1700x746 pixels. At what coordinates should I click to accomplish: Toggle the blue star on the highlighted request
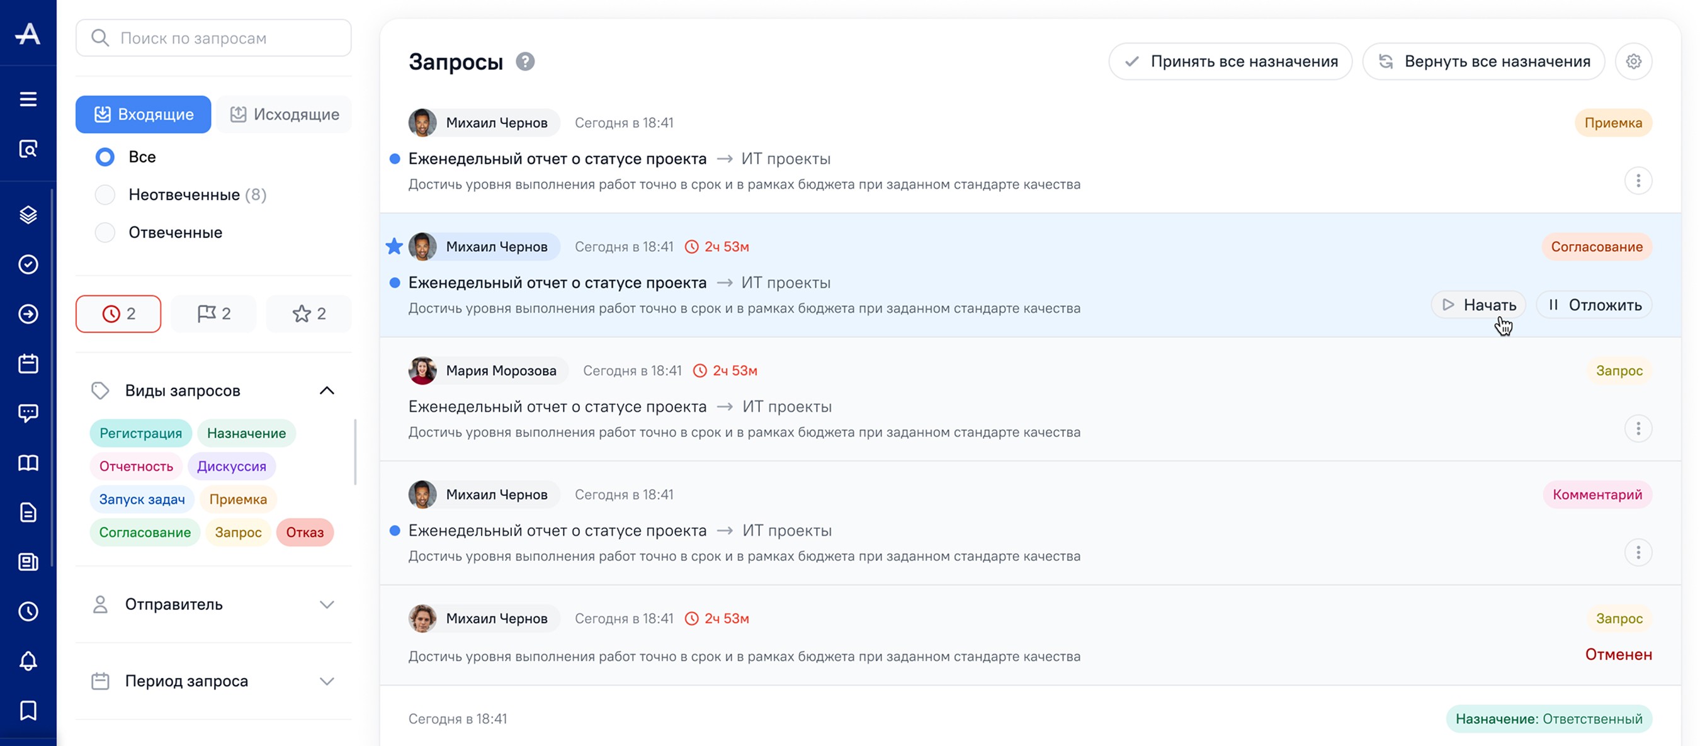tap(394, 247)
